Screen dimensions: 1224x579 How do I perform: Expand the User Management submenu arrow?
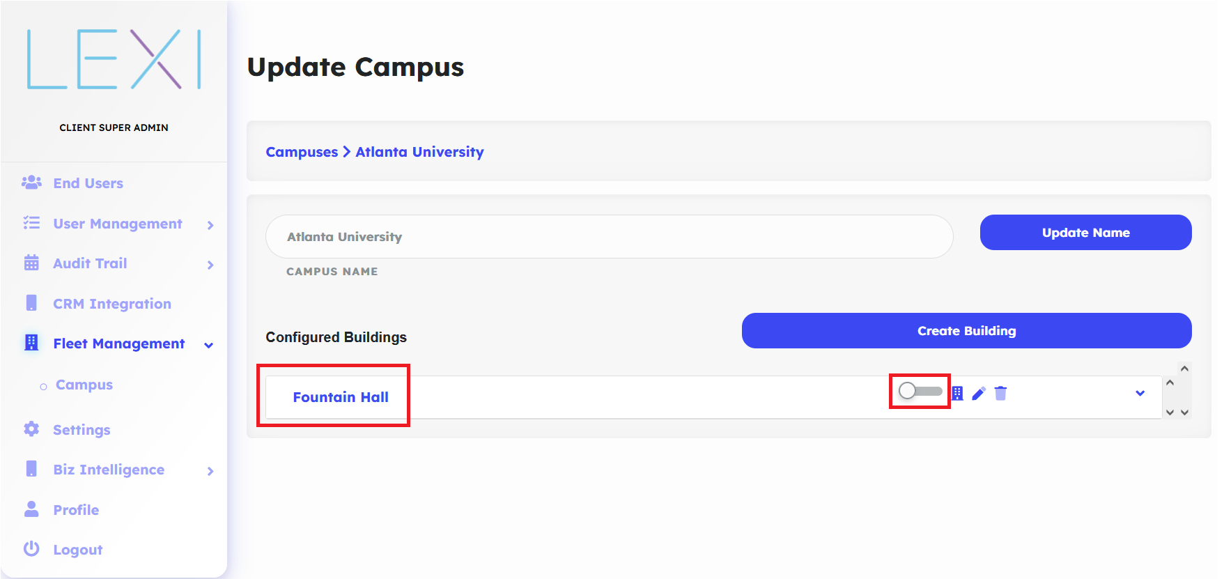click(210, 225)
